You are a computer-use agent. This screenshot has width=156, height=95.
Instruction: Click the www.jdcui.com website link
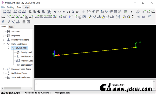coord(62,93)
